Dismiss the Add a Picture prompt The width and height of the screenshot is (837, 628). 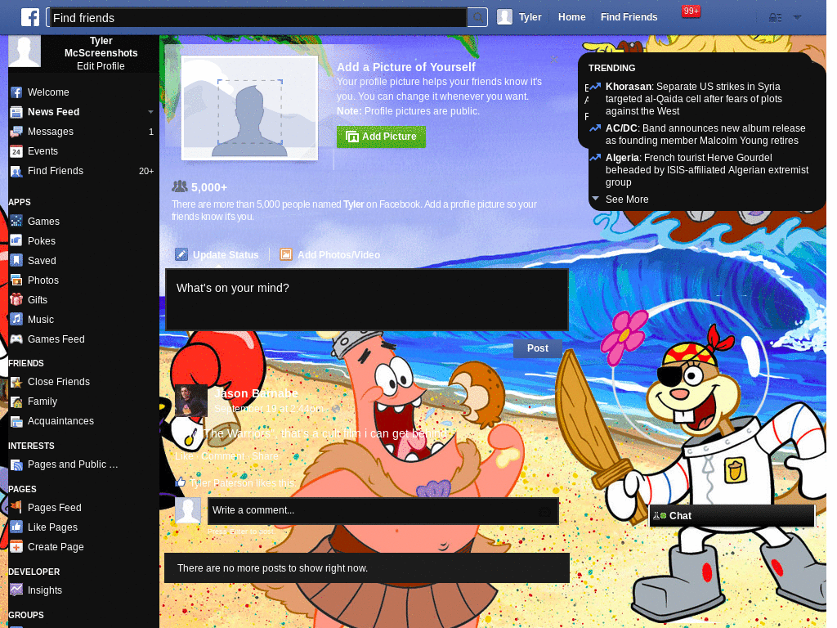pos(554,59)
